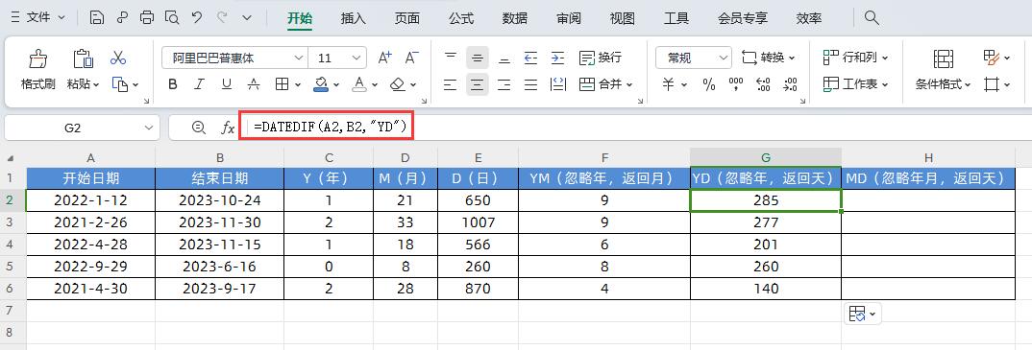Image resolution: width=1032 pixels, height=350 pixels.
Task: Open the View (视图) tab
Action: tap(622, 18)
